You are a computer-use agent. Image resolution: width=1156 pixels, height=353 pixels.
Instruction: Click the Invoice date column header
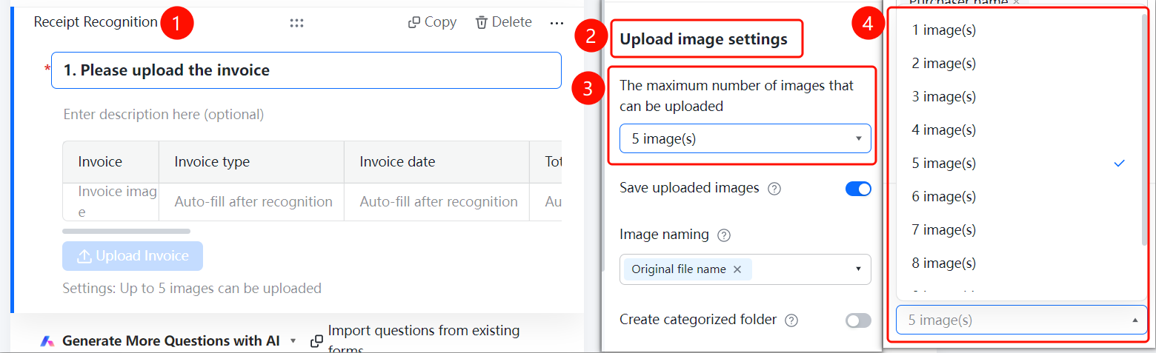click(437, 162)
